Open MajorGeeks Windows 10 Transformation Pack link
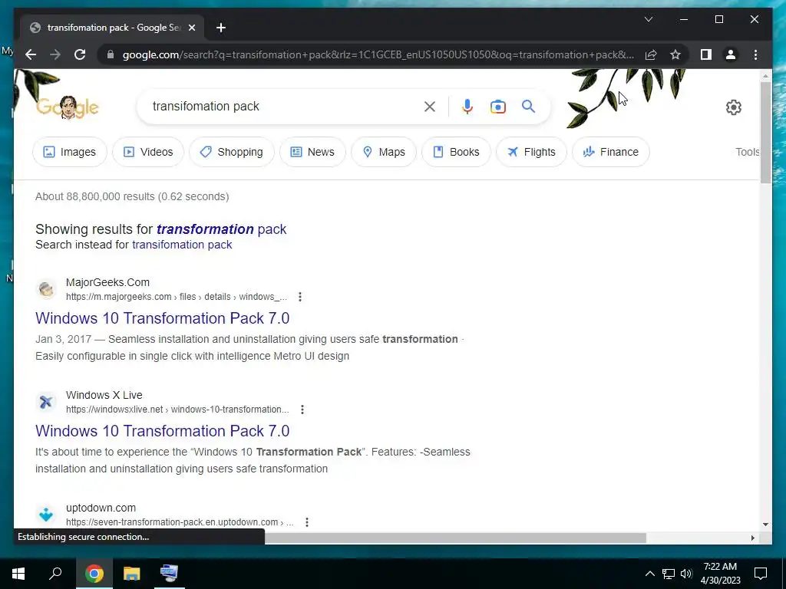The height and width of the screenshot is (589, 786). pyautogui.click(x=163, y=318)
